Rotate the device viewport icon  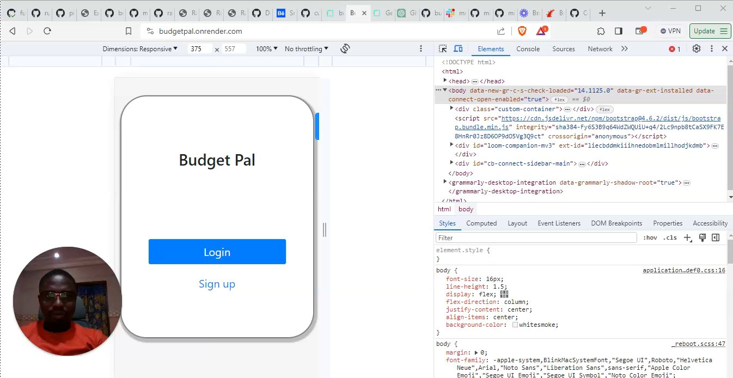click(x=345, y=48)
